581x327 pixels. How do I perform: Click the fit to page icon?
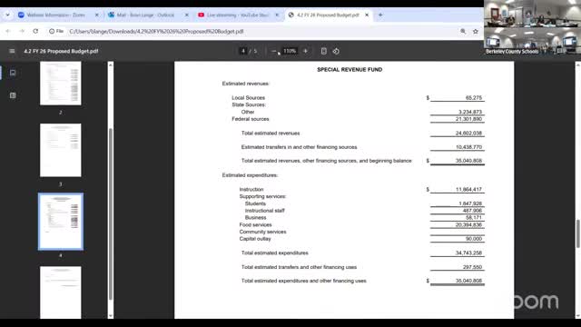point(323,51)
